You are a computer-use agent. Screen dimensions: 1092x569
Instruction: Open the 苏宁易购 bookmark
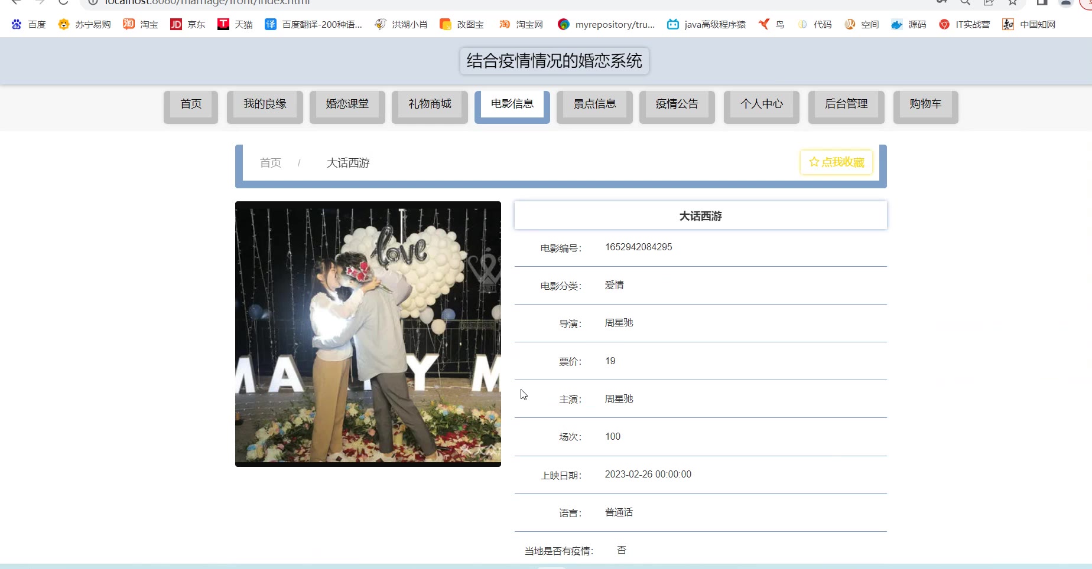84,24
